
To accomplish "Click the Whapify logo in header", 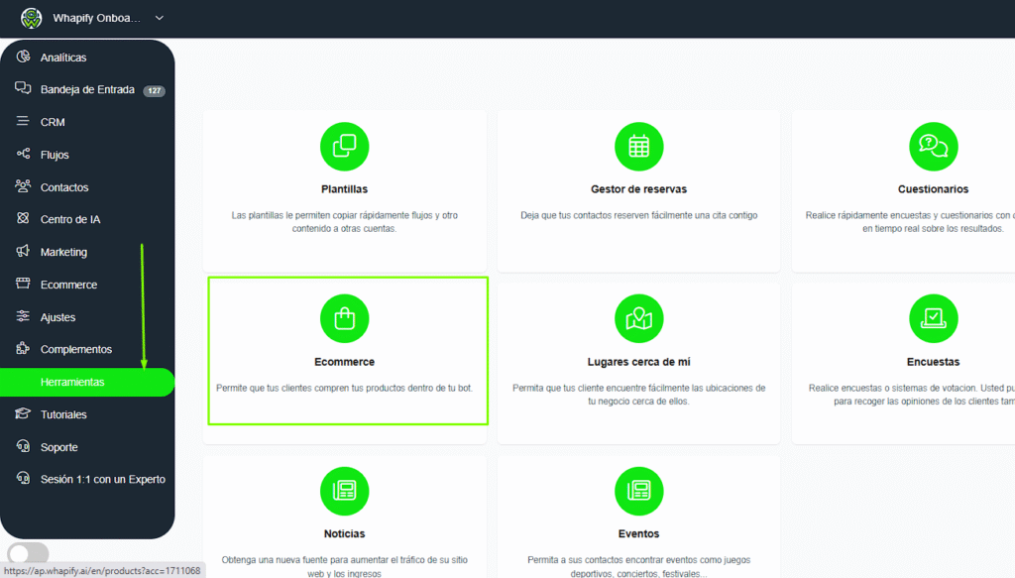I will click(x=32, y=18).
